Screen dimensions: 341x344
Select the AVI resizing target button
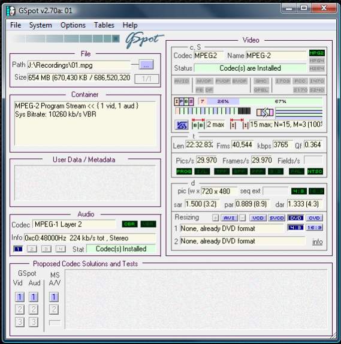pos(229,218)
